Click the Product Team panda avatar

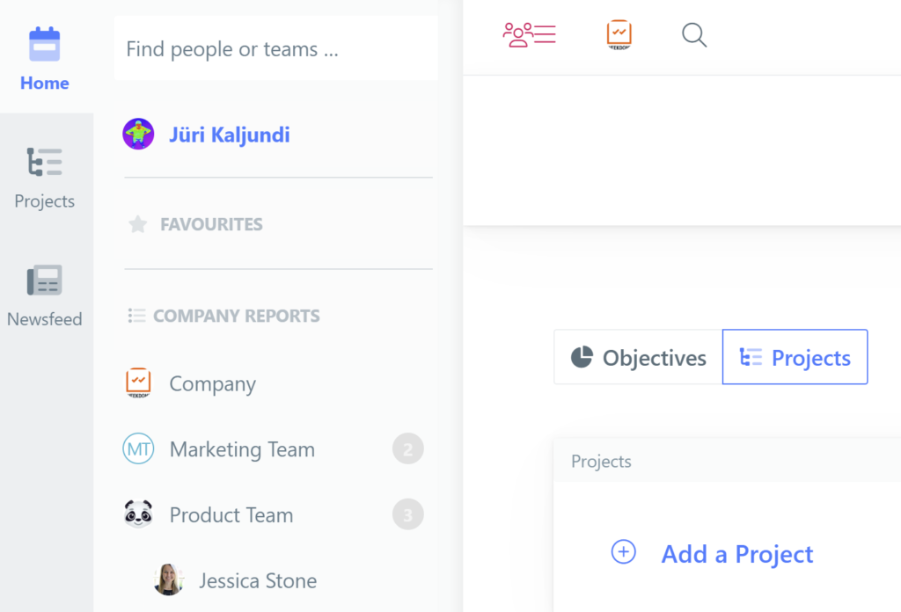tap(138, 514)
